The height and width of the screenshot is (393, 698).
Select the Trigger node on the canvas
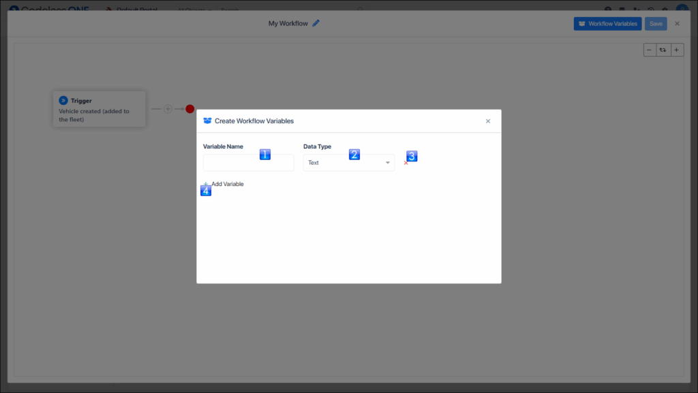point(99,108)
